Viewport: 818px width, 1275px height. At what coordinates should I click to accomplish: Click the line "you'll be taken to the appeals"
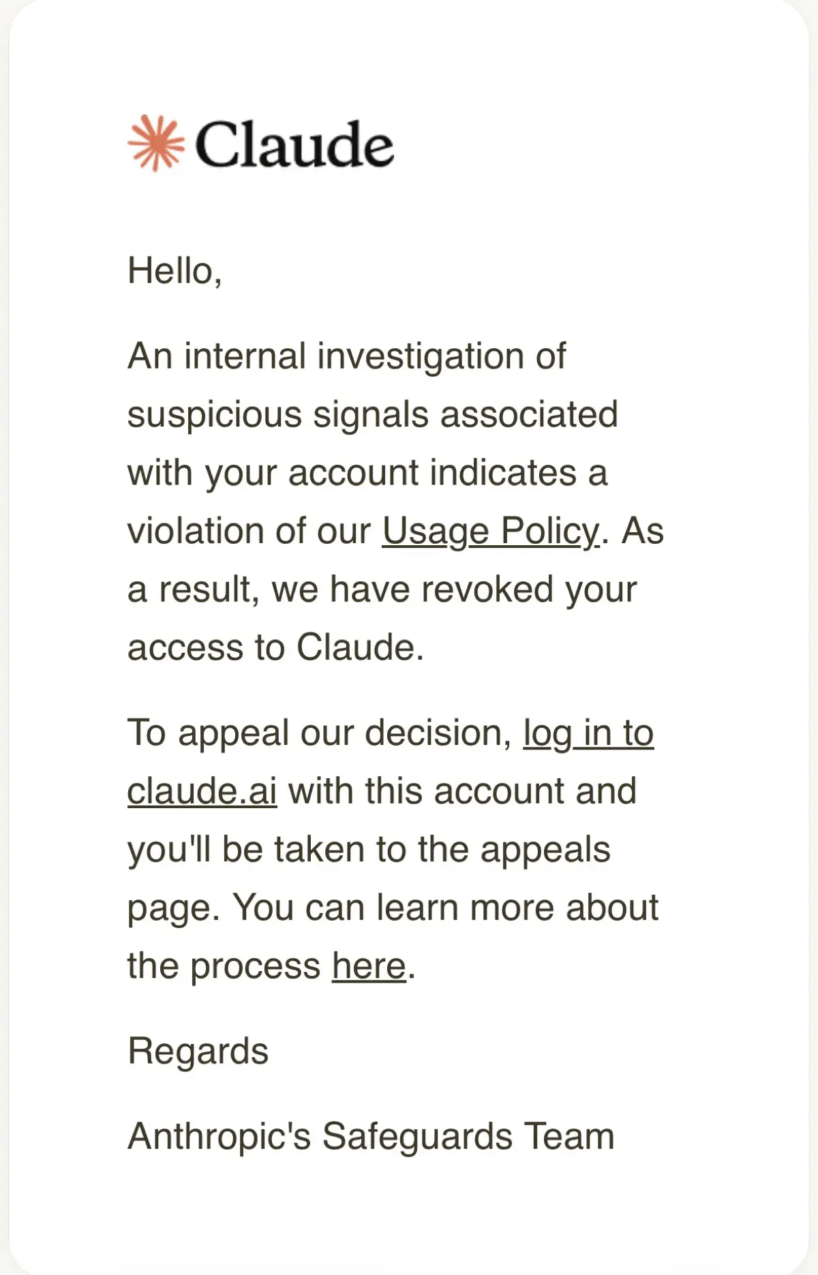(369, 850)
